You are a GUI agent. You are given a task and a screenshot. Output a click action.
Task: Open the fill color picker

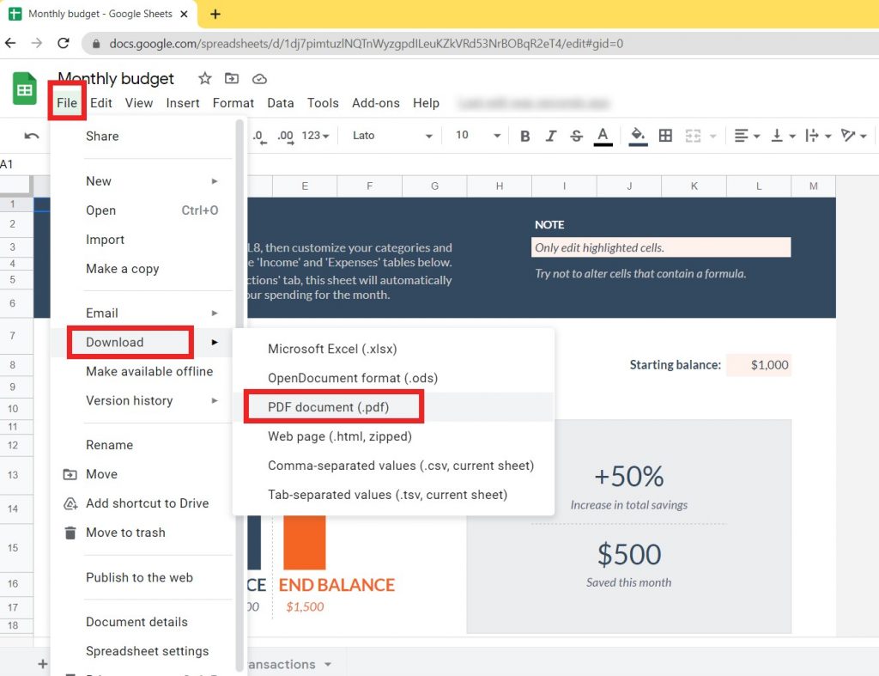(638, 137)
